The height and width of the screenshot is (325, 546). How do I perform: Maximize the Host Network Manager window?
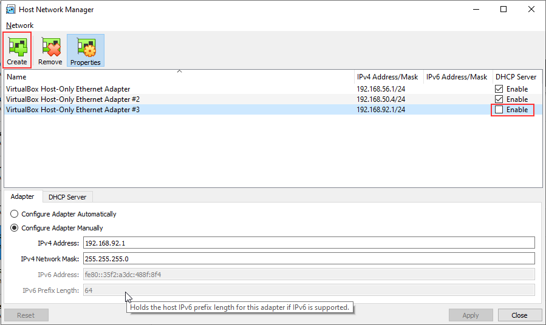pyautogui.click(x=503, y=9)
